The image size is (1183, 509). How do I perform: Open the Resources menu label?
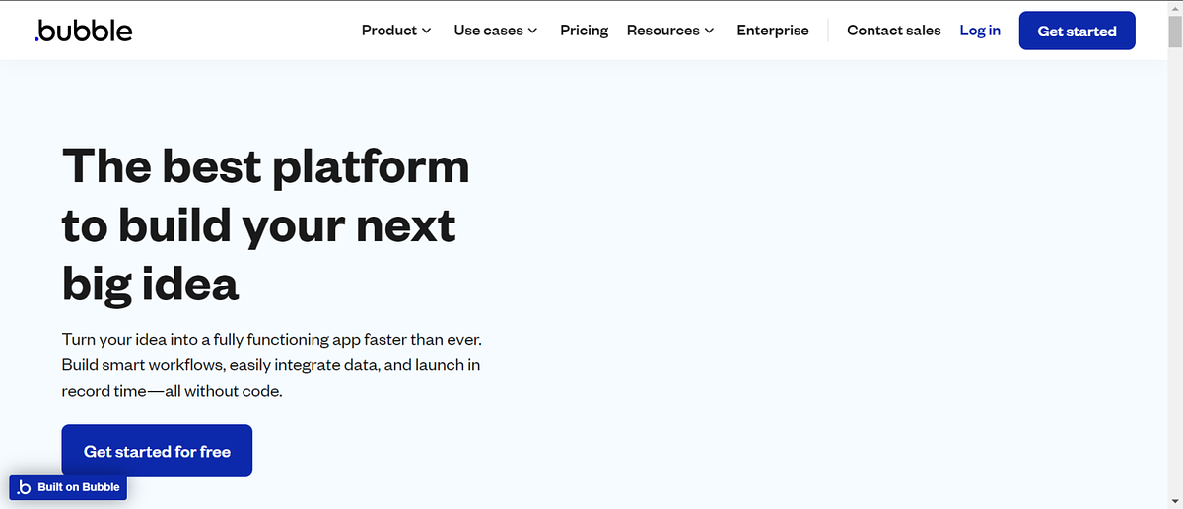tap(662, 31)
